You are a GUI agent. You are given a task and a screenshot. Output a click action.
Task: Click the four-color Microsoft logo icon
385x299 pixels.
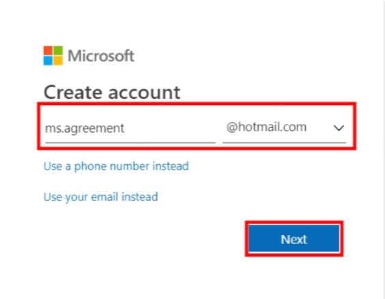53,56
